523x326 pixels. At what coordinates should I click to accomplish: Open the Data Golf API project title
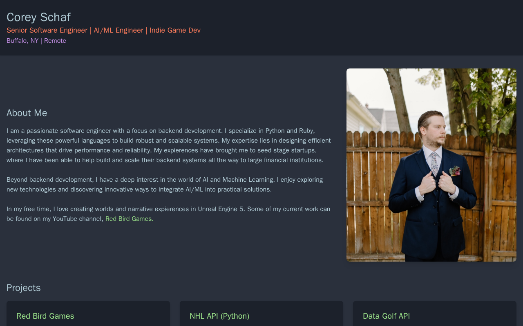coord(386,316)
